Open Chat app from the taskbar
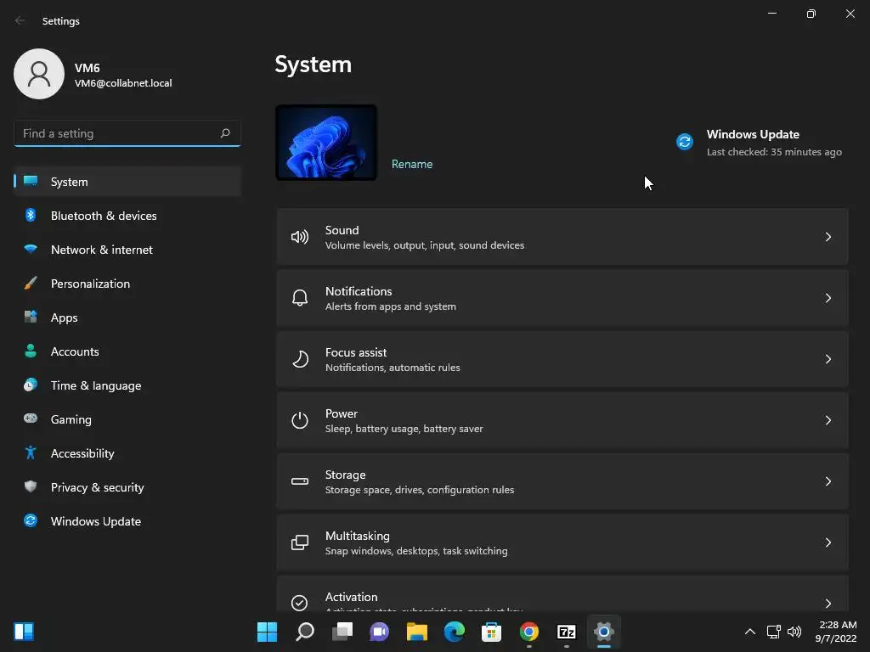The width and height of the screenshot is (870, 652). (380, 632)
